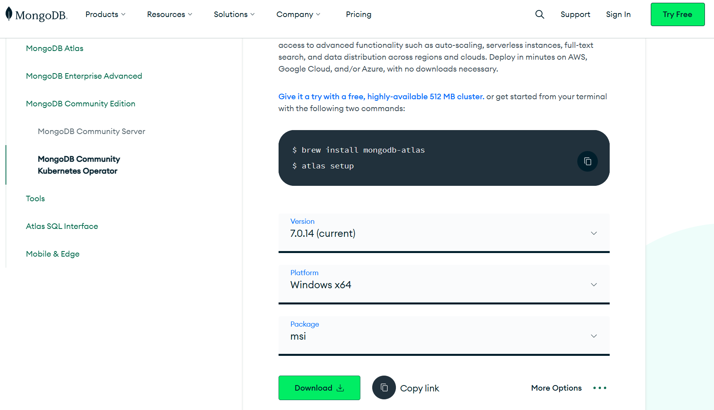Open the Products menu
This screenshot has height=410, width=714.
(x=105, y=14)
